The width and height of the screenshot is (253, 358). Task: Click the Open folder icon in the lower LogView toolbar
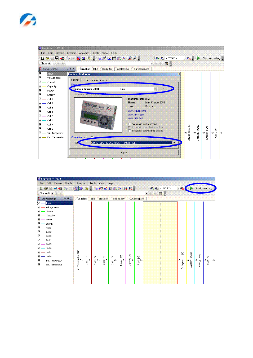coord(46,188)
